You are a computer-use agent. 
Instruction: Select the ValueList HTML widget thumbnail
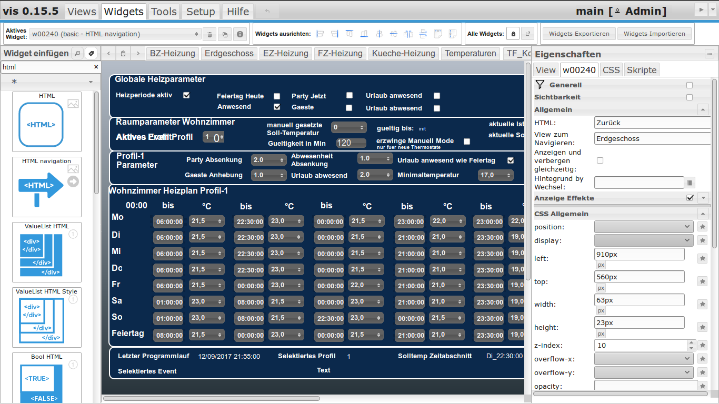47,252
